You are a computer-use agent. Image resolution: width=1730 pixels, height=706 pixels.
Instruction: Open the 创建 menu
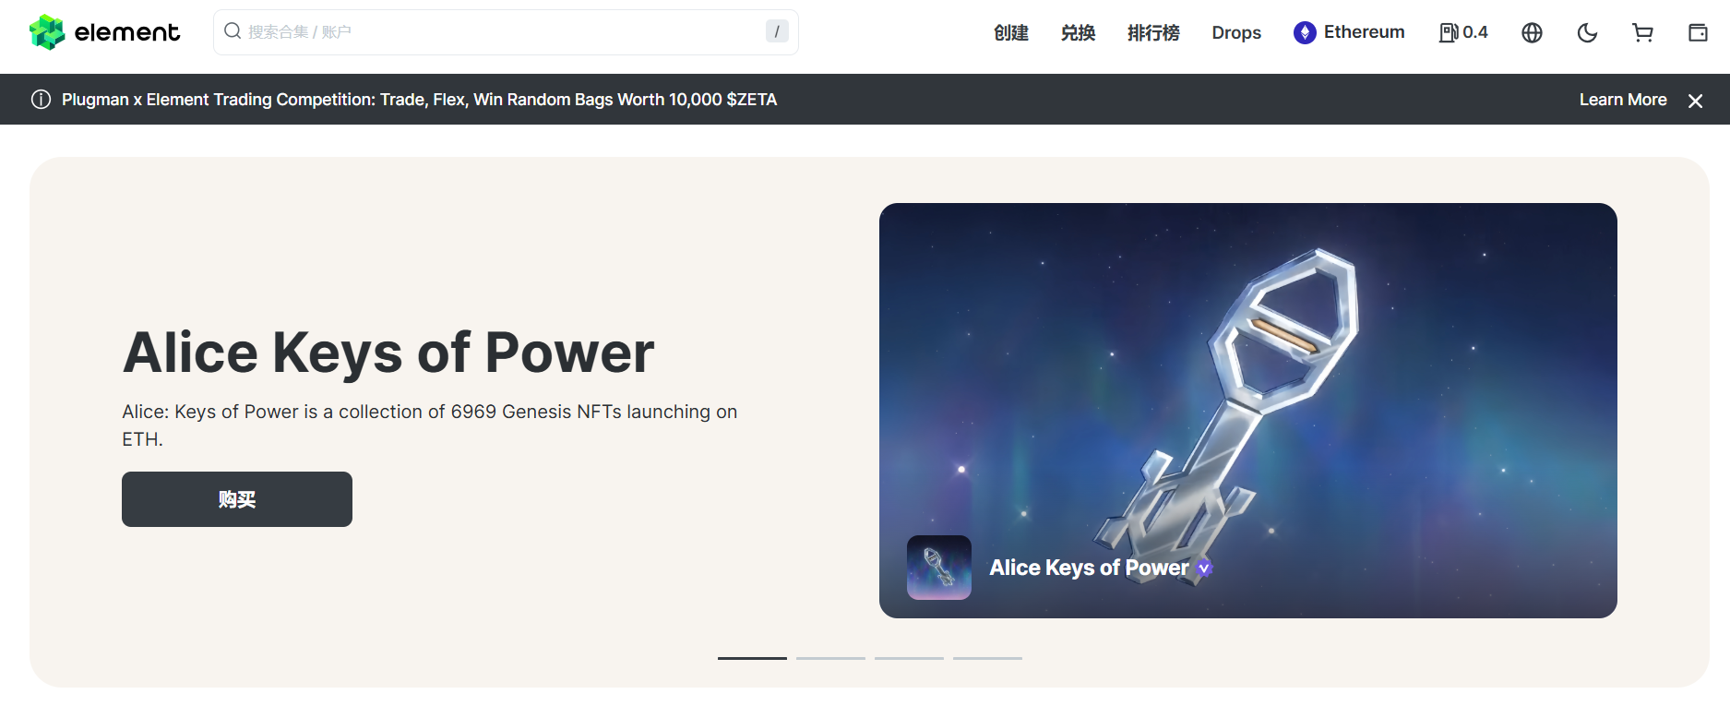point(1011,32)
